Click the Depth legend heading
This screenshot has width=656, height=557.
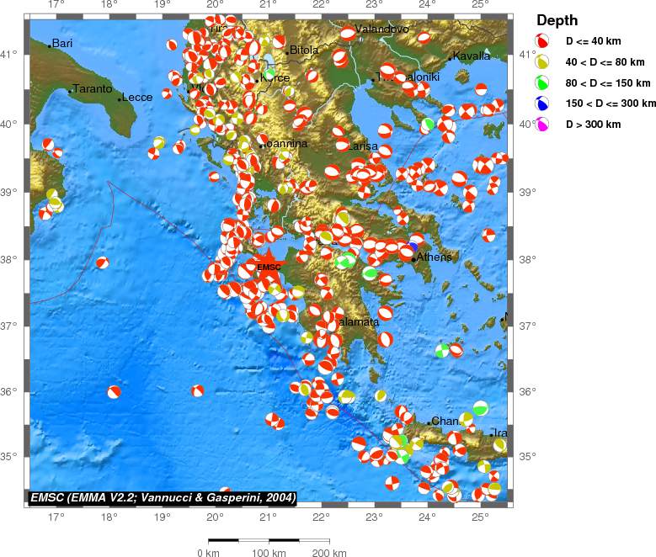click(557, 20)
